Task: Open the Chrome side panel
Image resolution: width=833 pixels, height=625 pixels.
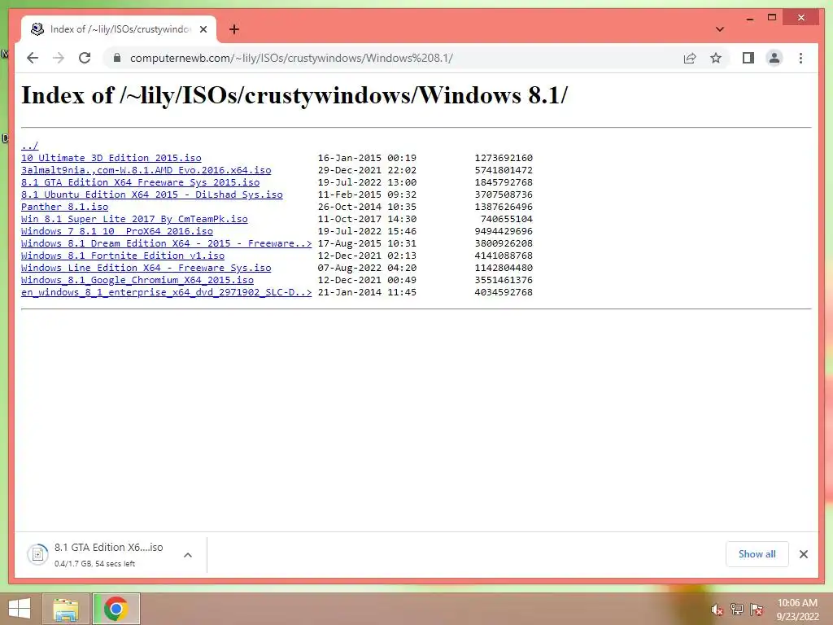Action: [x=748, y=58]
